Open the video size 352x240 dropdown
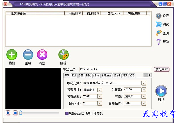Viewport: 178px width, 123px height. coord(100,90)
